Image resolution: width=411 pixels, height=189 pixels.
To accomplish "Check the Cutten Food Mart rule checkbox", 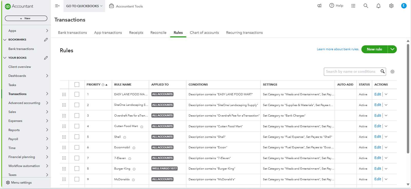I will [x=77, y=126].
